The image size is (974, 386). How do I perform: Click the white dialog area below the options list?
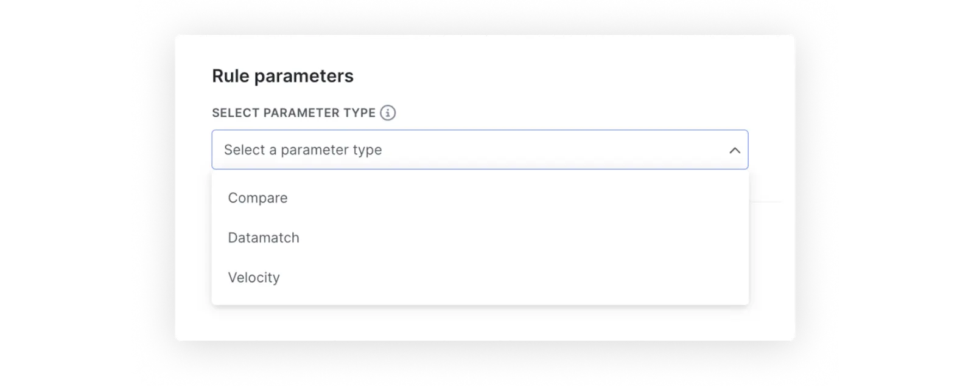(481, 323)
